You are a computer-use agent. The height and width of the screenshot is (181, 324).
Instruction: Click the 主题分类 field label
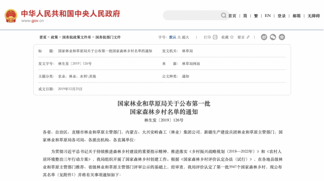click(46, 76)
